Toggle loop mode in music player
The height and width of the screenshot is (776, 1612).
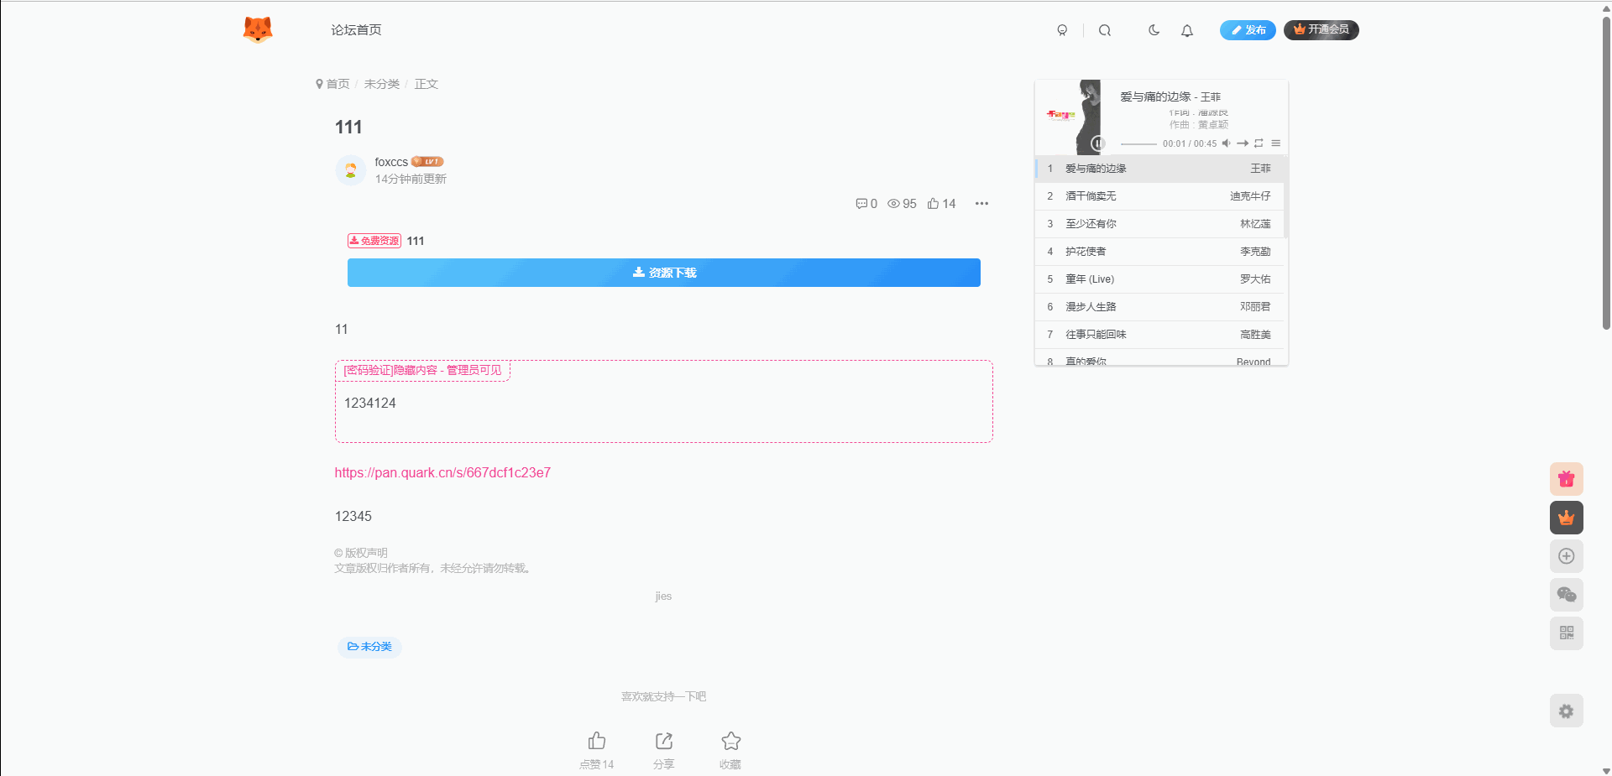pos(1259,143)
